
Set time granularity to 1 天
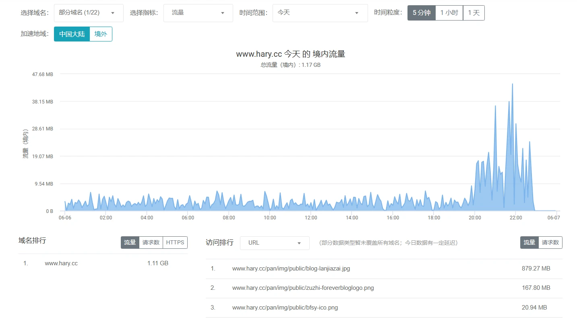pos(474,13)
